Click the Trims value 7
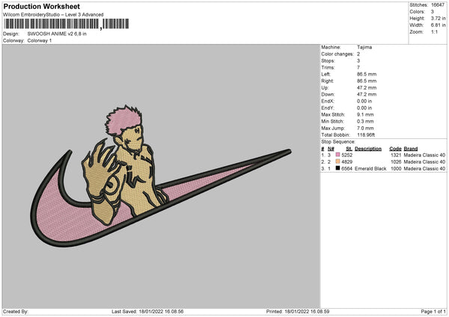The width and height of the screenshot is (449, 317). 358,67
